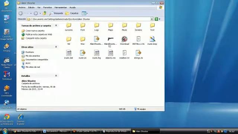Select the Wav folder

pyautogui.click(x=83, y=41)
